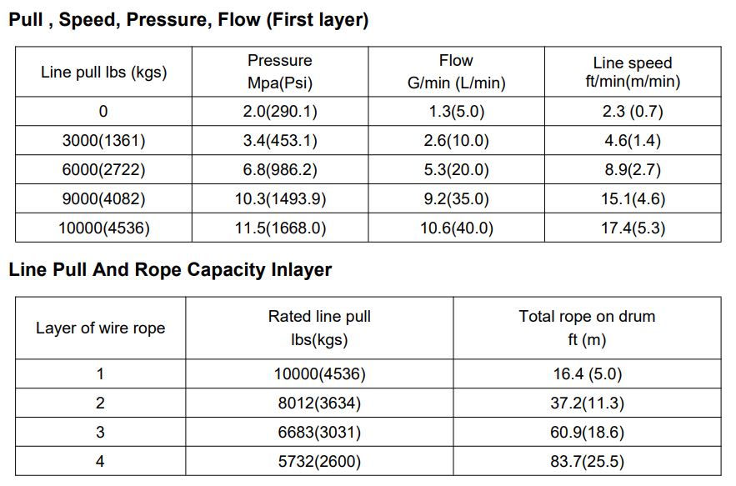736x486 pixels.
Task: Click the "Pull, Speed, Pressure, Flow" heading
Action: coord(188,20)
